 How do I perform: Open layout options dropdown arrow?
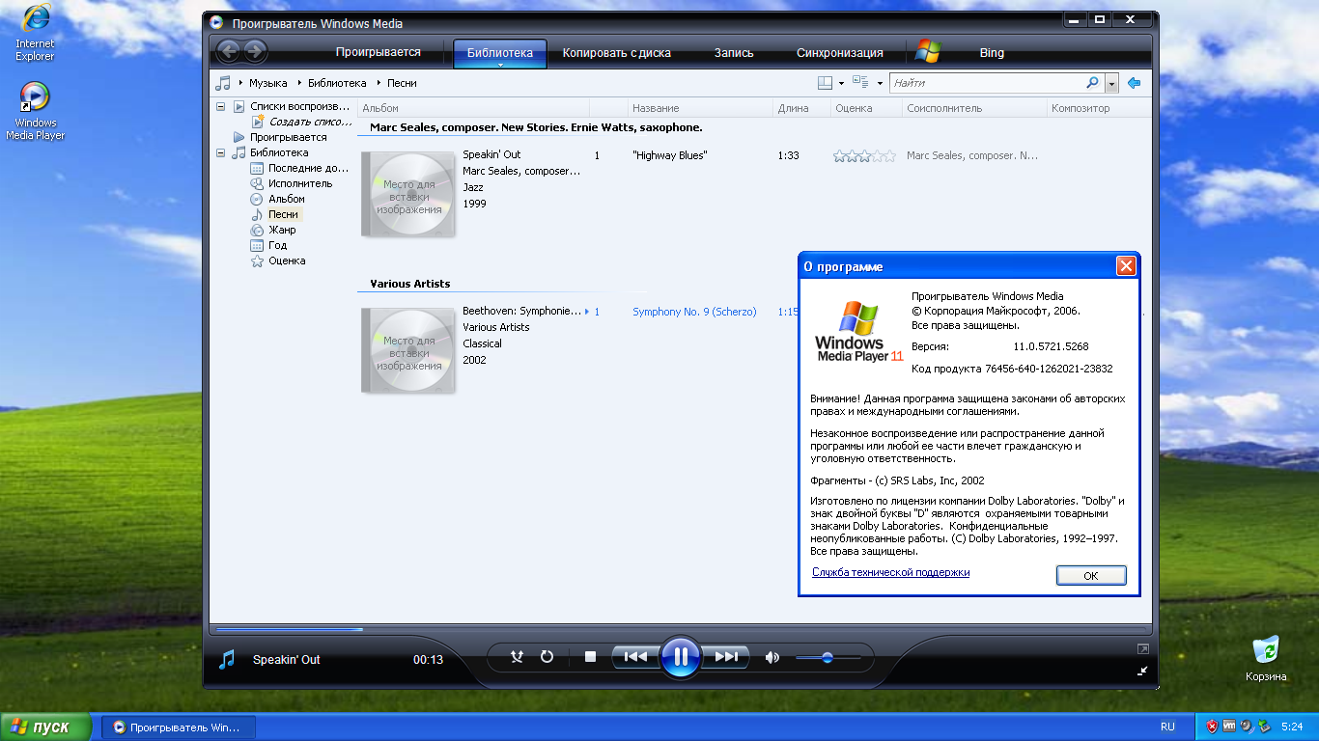(x=841, y=84)
